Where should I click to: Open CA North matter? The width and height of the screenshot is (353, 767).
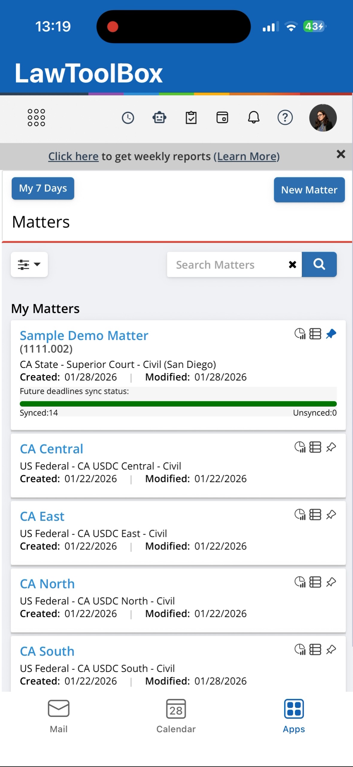(x=47, y=584)
